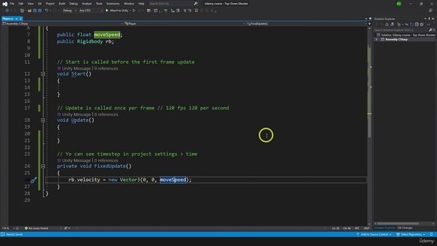Open the View menu
The height and width of the screenshot is (246, 437).
tap(30, 3)
